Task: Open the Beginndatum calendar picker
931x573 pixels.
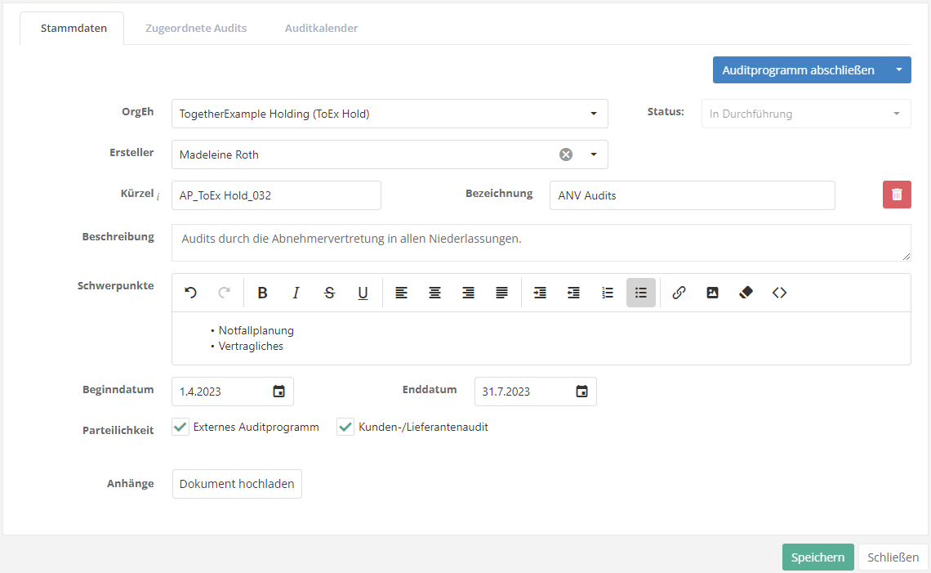Action: tap(278, 392)
